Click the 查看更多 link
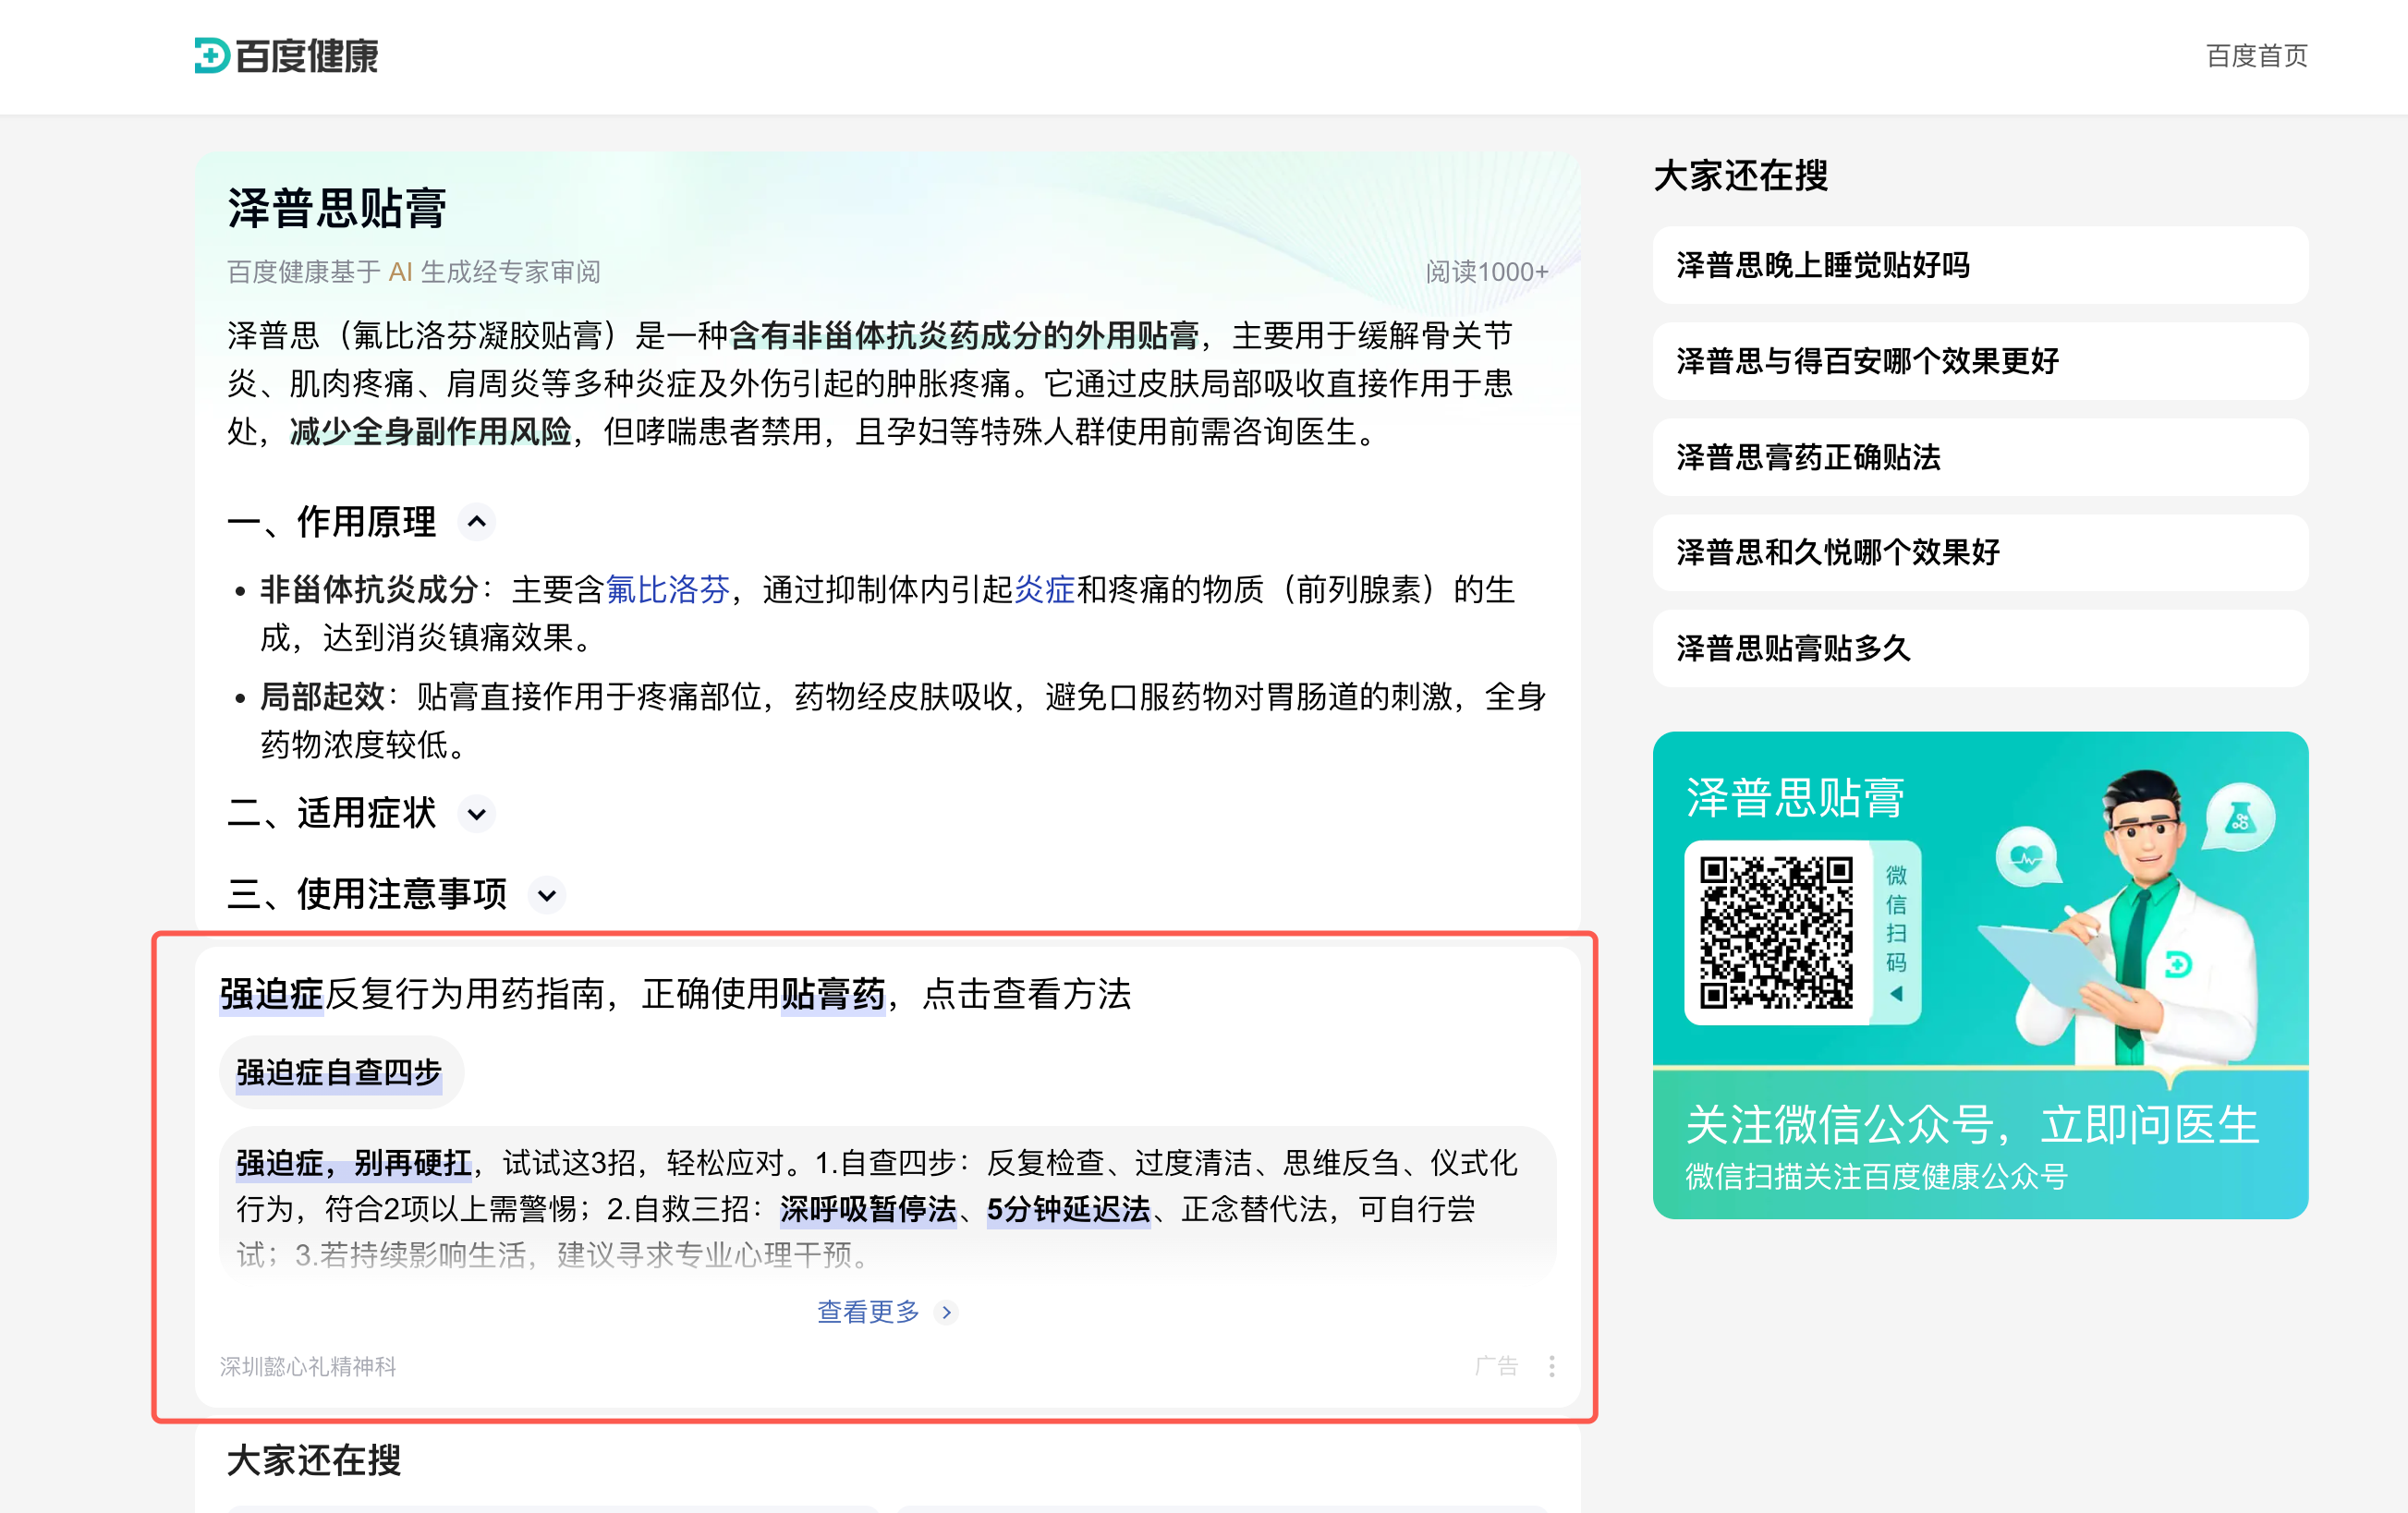Image resolution: width=2408 pixels, height=1513 pixels. coord(868,1311)
